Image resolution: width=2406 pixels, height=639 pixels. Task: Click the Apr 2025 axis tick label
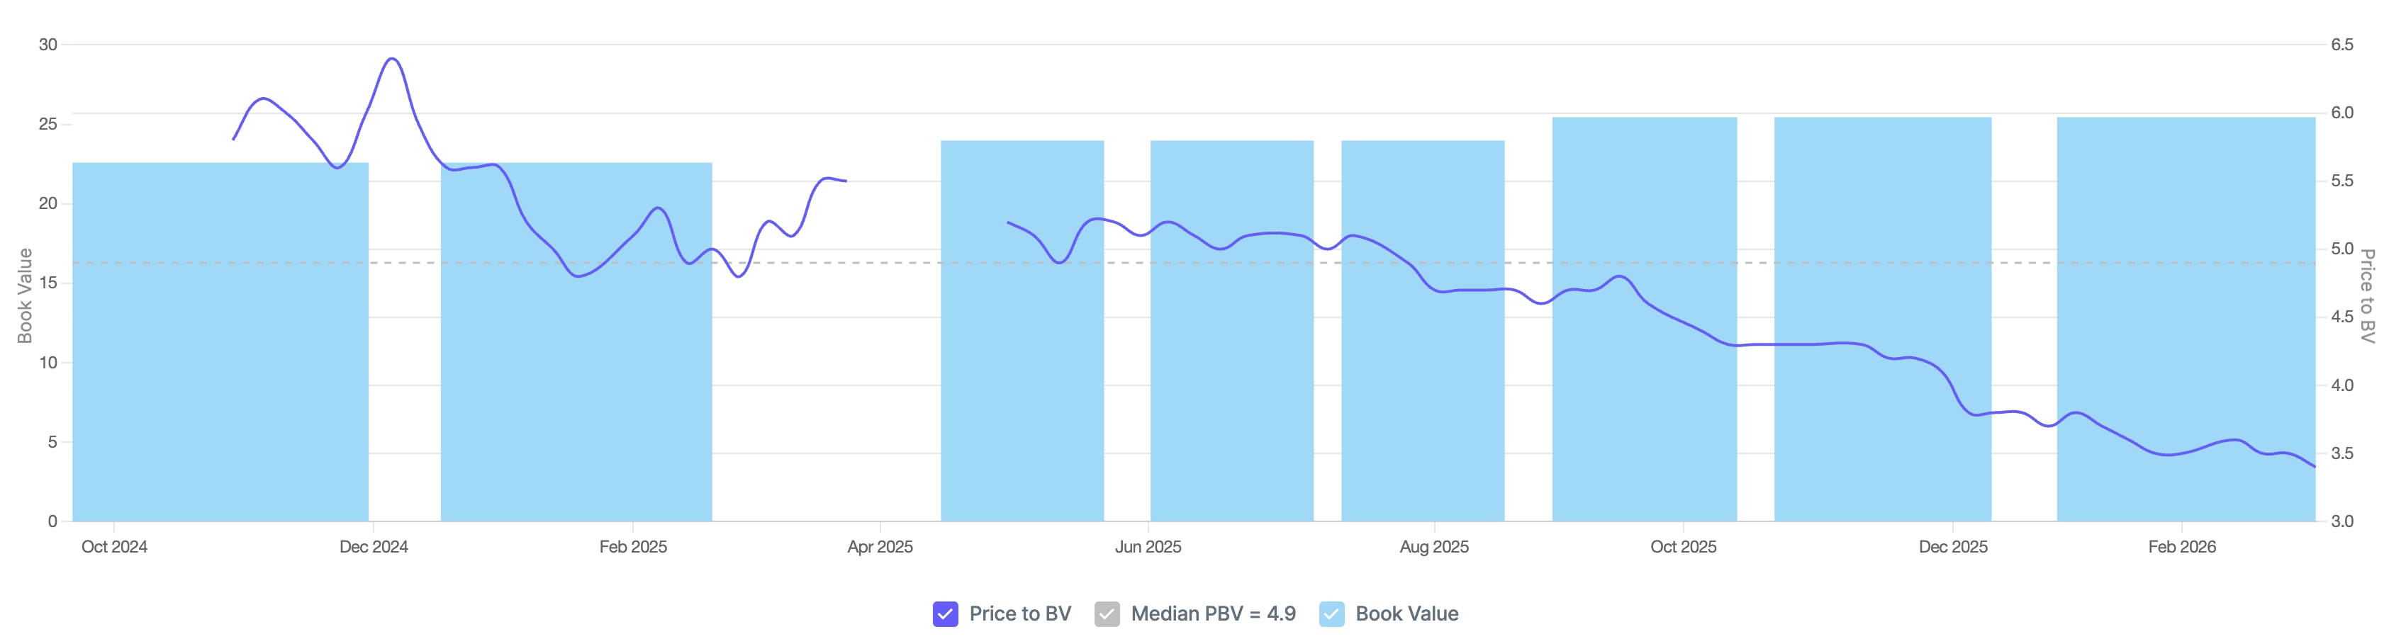[880, 547]
